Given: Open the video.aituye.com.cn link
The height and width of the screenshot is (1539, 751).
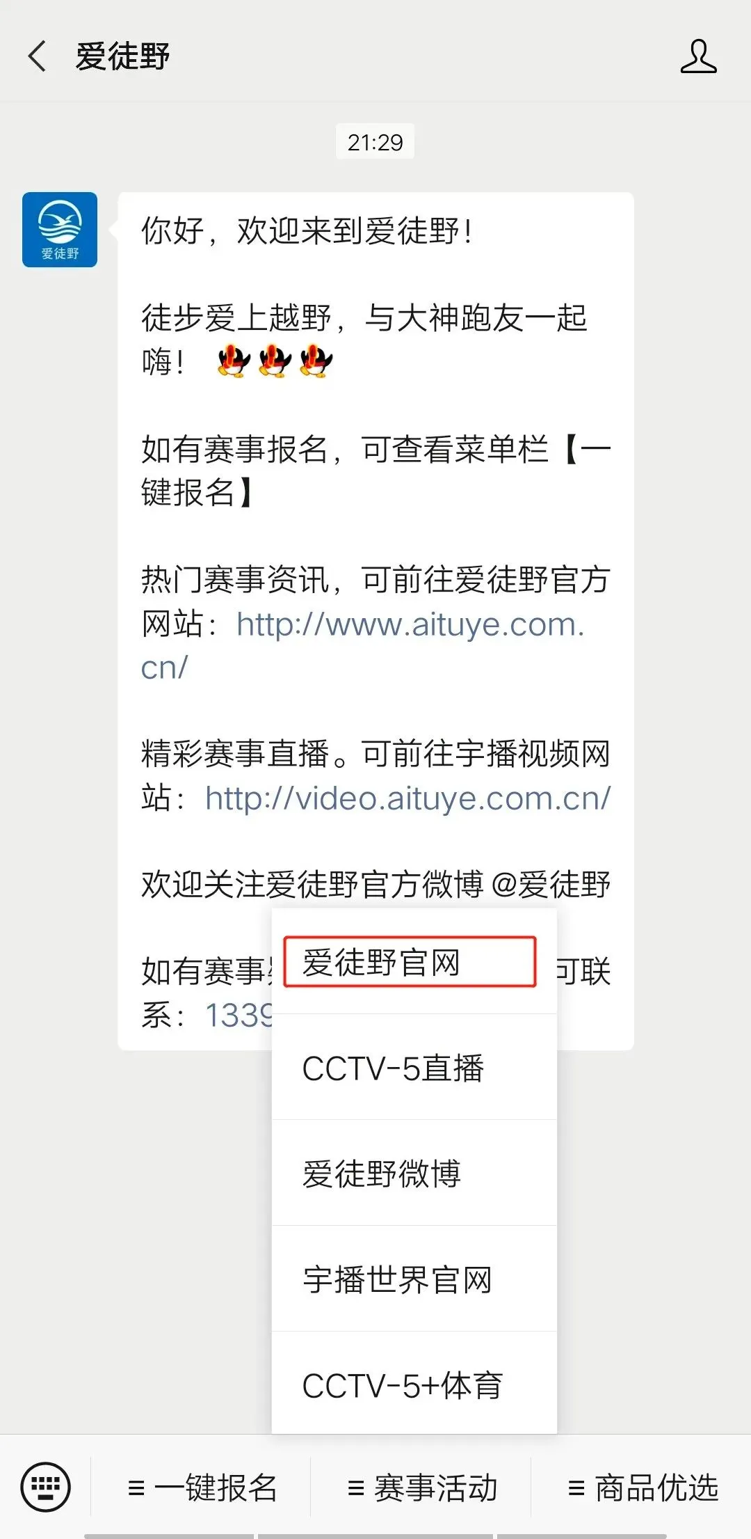Looking at the screenshot, I should (x=408, y=798).
